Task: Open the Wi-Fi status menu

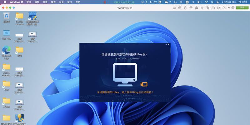Action: pyautogui.click(x=206, y=2)
